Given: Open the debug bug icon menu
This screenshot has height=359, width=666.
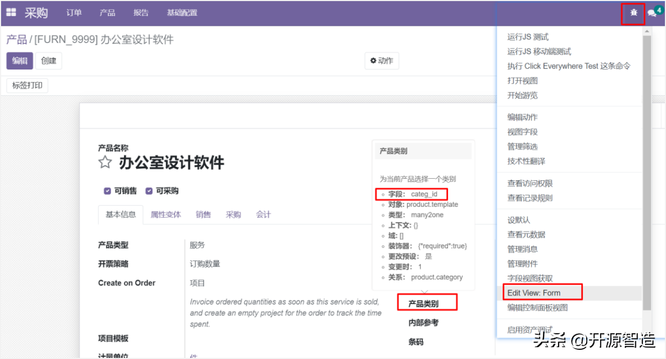Looking at the screenshot, I should pyautogui.click(x=634, y=12).
